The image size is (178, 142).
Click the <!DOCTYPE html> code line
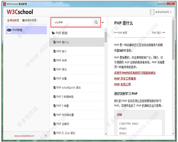point(129,124)
